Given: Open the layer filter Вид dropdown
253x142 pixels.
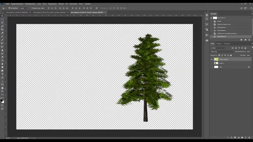Looking at the screenshot, I should [x=218, y=48].
